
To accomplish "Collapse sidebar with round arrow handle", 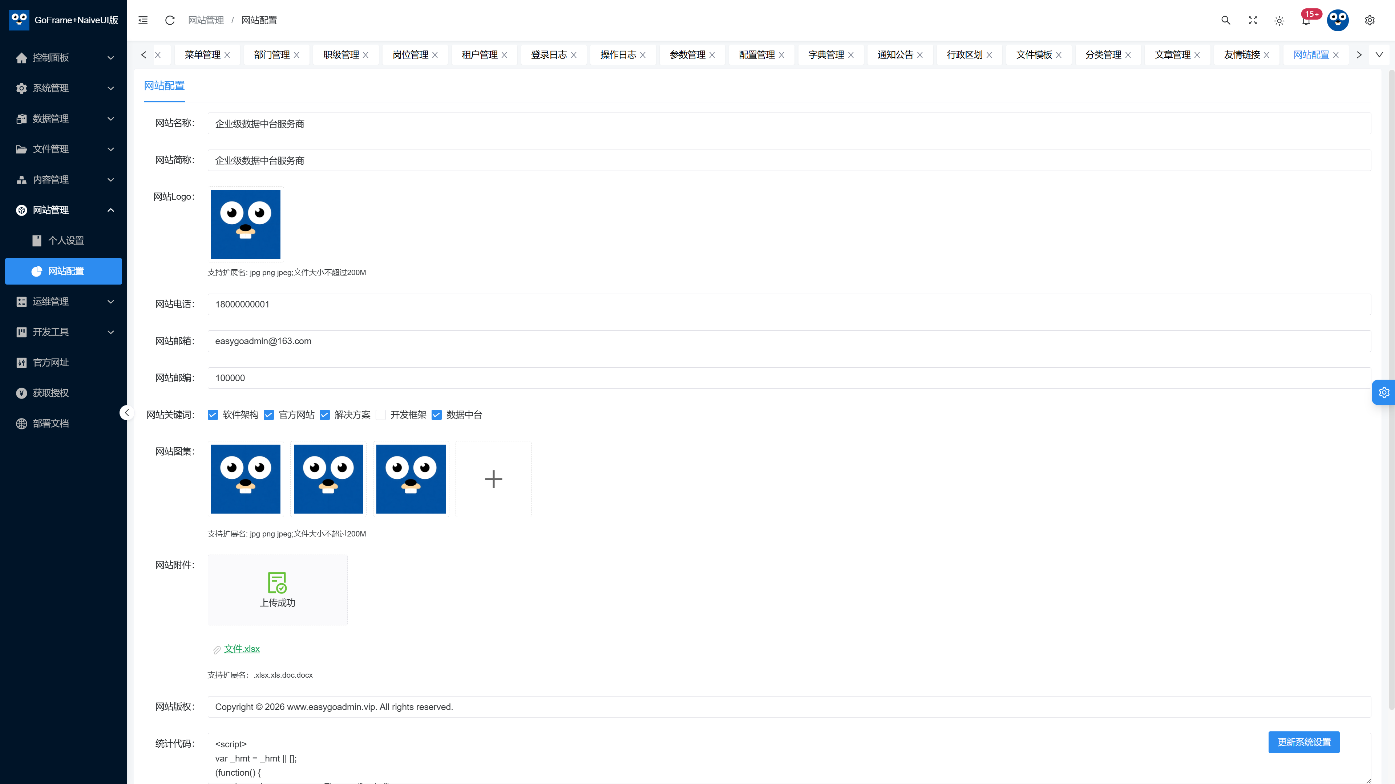I will [x=127, y=413].
